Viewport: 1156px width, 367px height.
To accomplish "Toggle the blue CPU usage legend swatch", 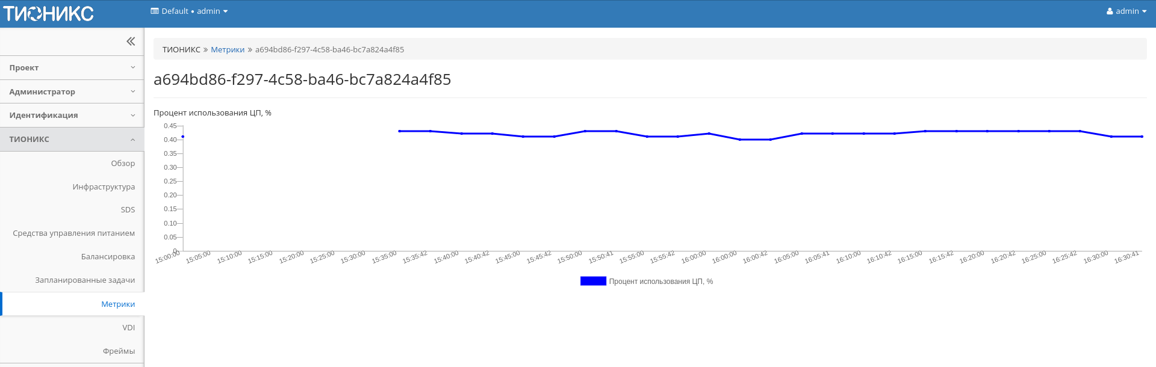I will pos(593,281).
